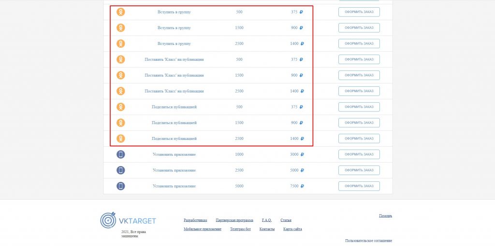
Task: Open 'Пользовательское соглашение' link
Action: tap(368, 241)
